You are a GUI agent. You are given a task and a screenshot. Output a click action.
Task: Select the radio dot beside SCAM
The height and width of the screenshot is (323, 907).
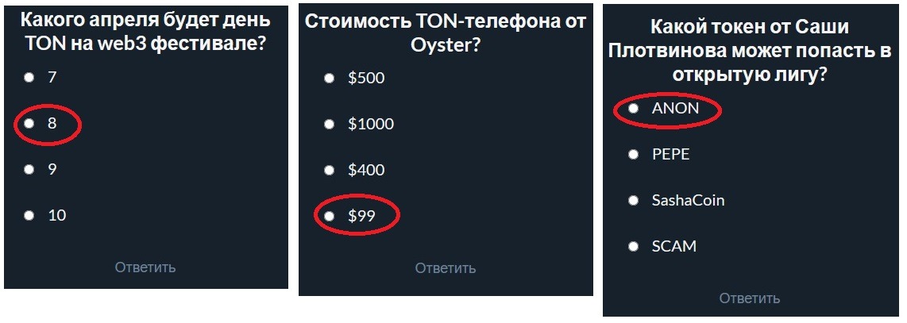click(x=633, y=246)
